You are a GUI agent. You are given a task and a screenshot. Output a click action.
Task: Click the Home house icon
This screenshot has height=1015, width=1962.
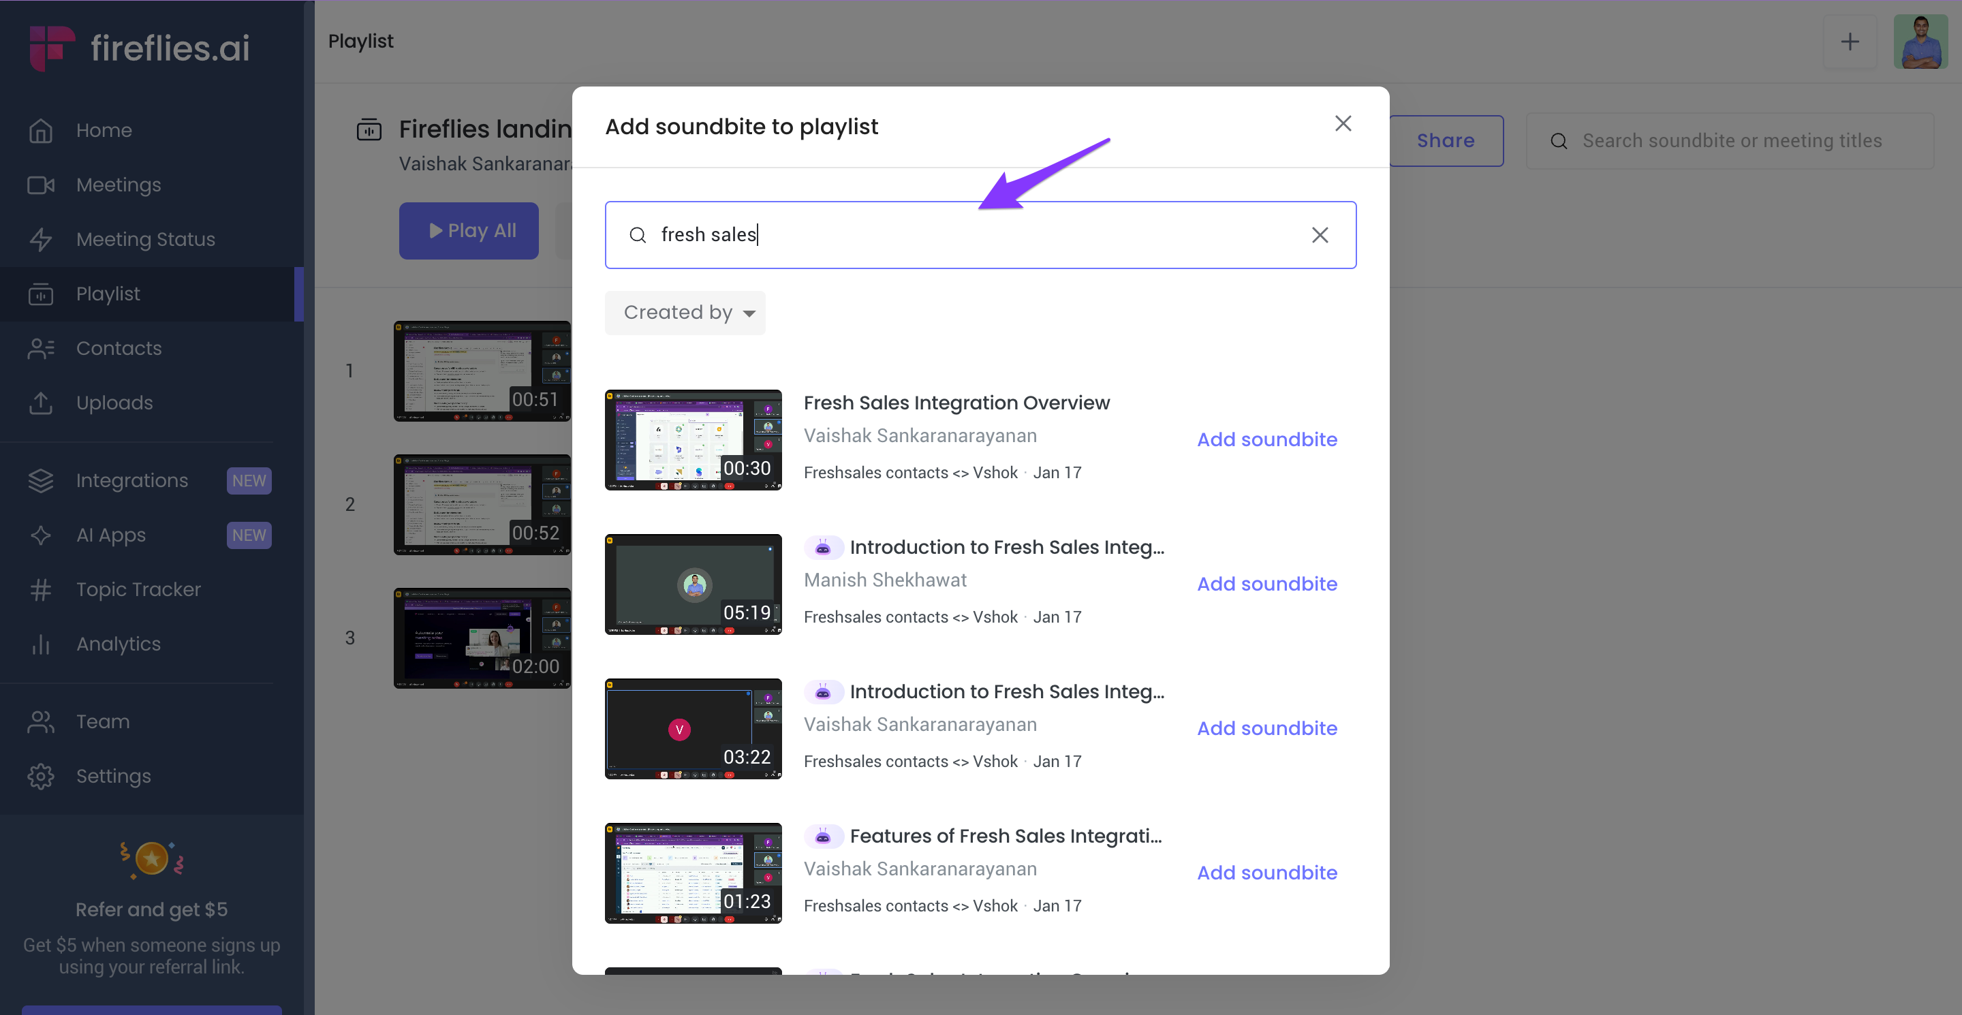click(x=40, y=130)
